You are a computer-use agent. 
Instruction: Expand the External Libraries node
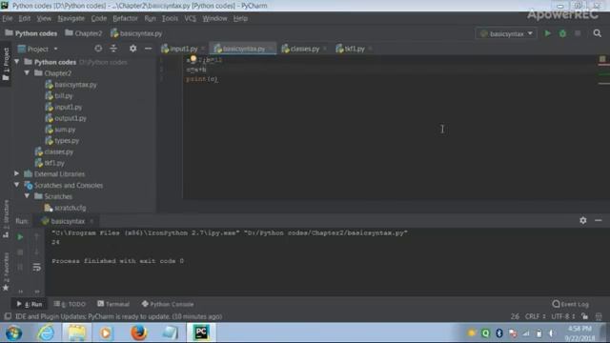point(17,173)
